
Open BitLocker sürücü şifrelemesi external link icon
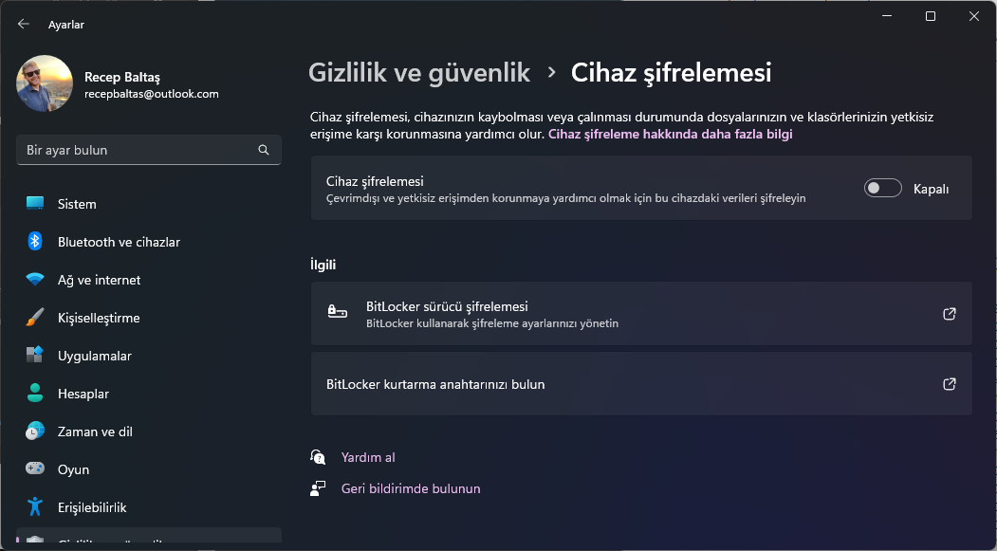(x=949, y=314)
